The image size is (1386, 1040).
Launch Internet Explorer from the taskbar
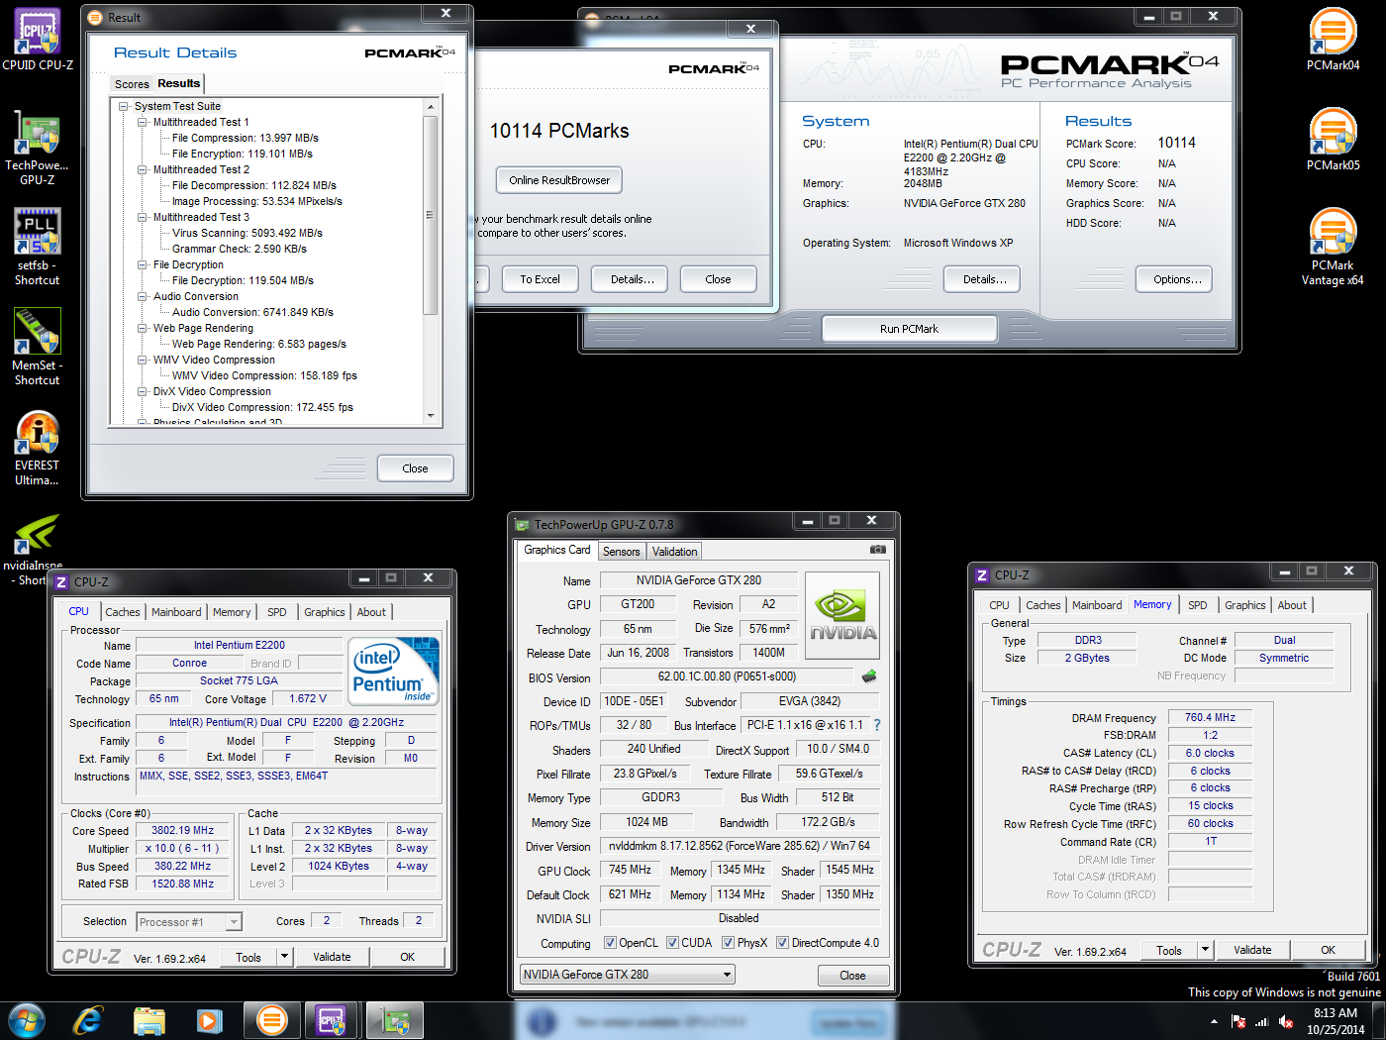[87, 1020]
